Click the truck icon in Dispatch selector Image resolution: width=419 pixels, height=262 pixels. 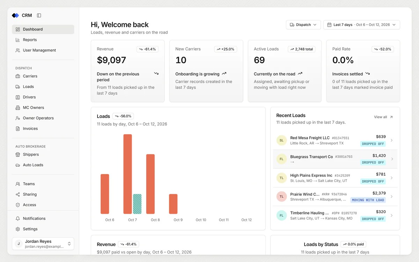pos(292,25)
